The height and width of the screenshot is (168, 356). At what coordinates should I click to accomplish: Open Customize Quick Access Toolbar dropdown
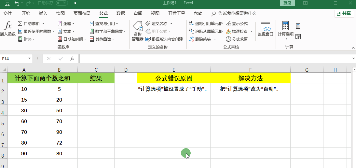coord(75,3)
